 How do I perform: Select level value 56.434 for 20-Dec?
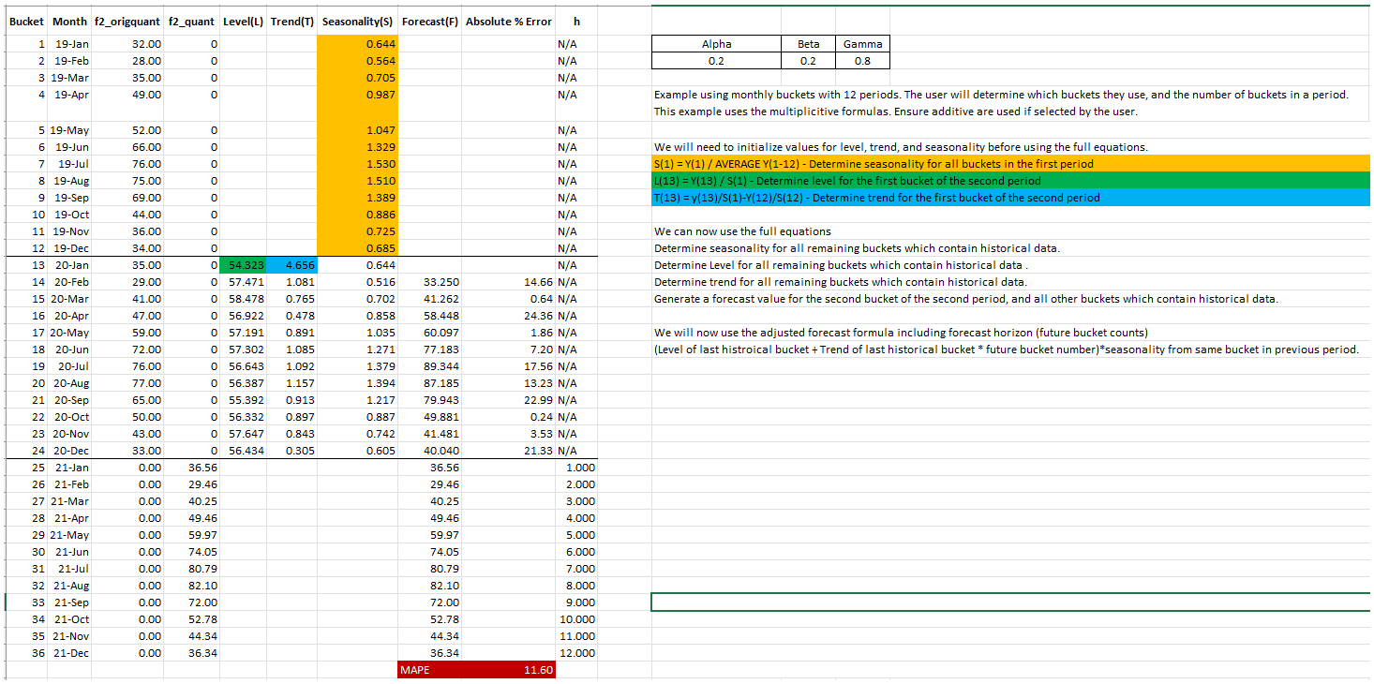point(243,451)
